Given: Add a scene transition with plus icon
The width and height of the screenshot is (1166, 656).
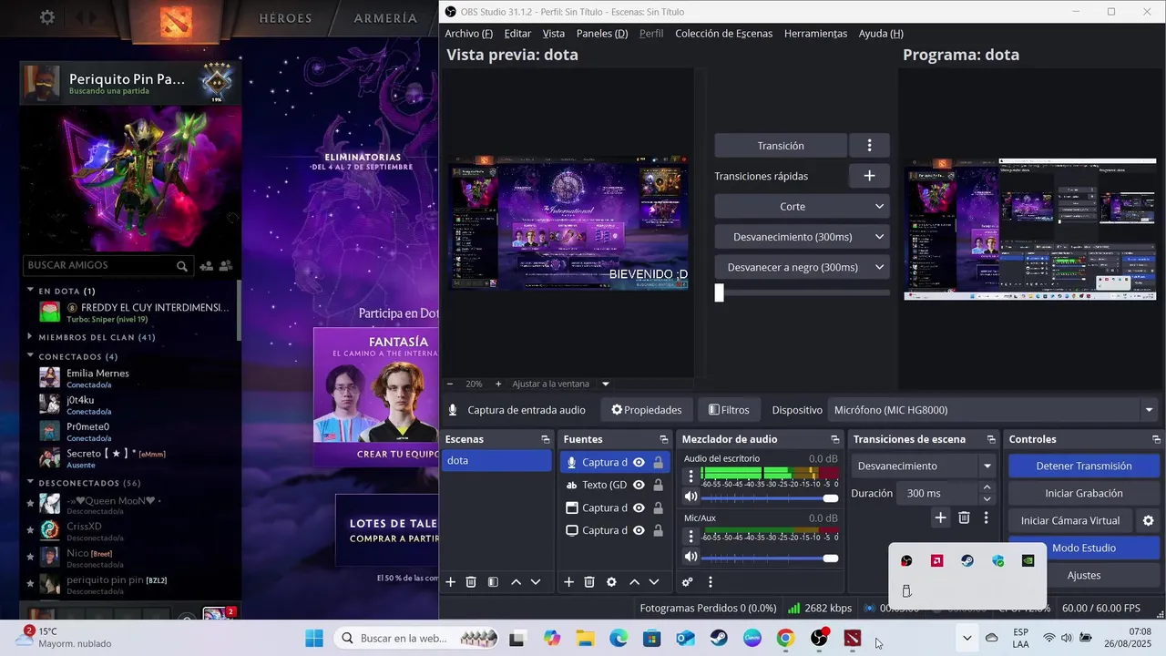Looking at the screenshot, I should click(940, 518).
